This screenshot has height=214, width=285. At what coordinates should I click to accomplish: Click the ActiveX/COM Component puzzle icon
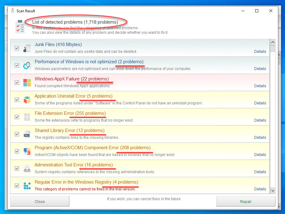tap(27, 151)
